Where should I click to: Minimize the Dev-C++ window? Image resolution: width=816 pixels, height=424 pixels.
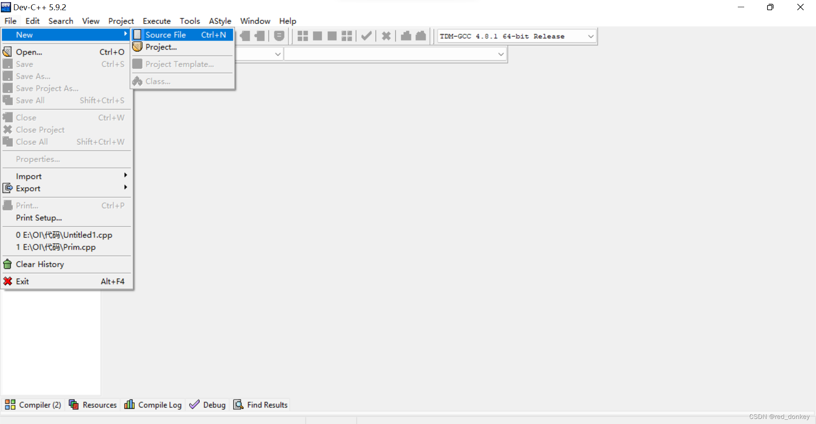[741, 7]
